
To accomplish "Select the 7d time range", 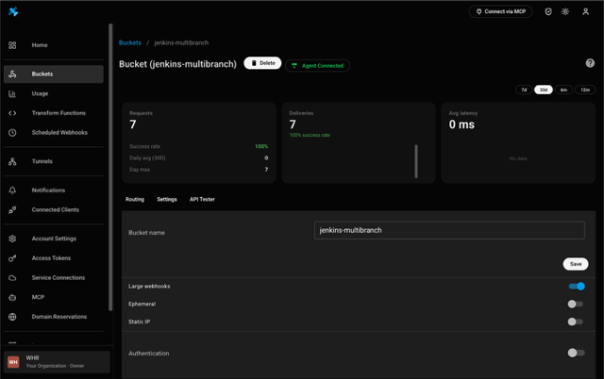I will pos(524,90).
